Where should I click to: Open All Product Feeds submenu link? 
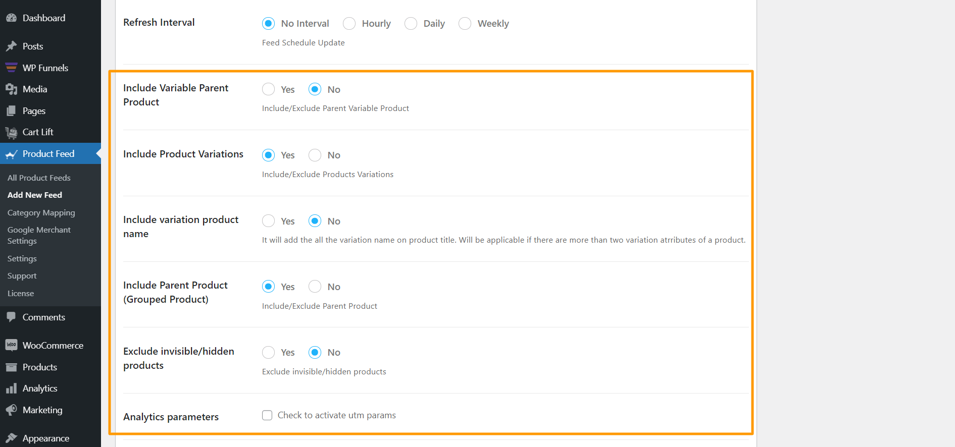click(39, 178)
